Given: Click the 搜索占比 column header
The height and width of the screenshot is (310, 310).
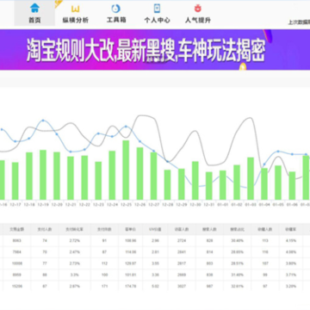Looking at the screenshot, I should (238, 229).
